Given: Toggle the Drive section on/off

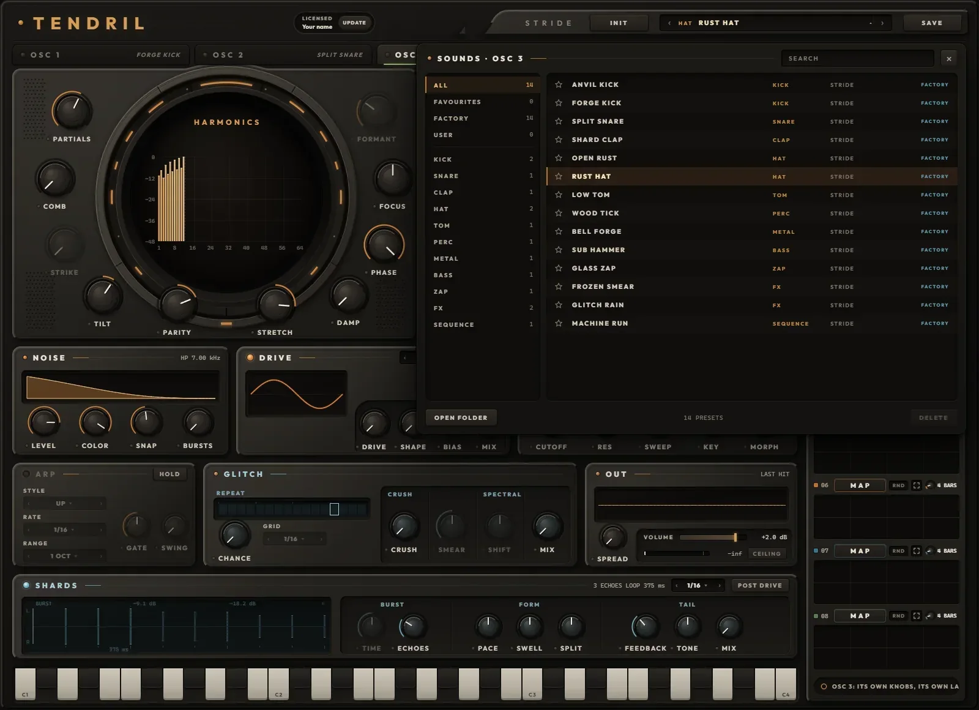Looking at the screenshot, I should (250, 357).
